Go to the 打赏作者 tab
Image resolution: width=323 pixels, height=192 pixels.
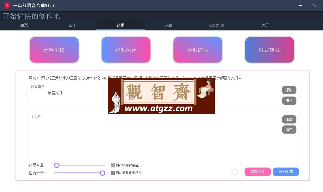217,25
